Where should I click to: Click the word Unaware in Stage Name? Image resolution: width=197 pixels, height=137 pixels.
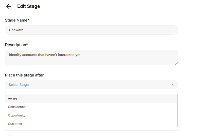click(16, 30)
